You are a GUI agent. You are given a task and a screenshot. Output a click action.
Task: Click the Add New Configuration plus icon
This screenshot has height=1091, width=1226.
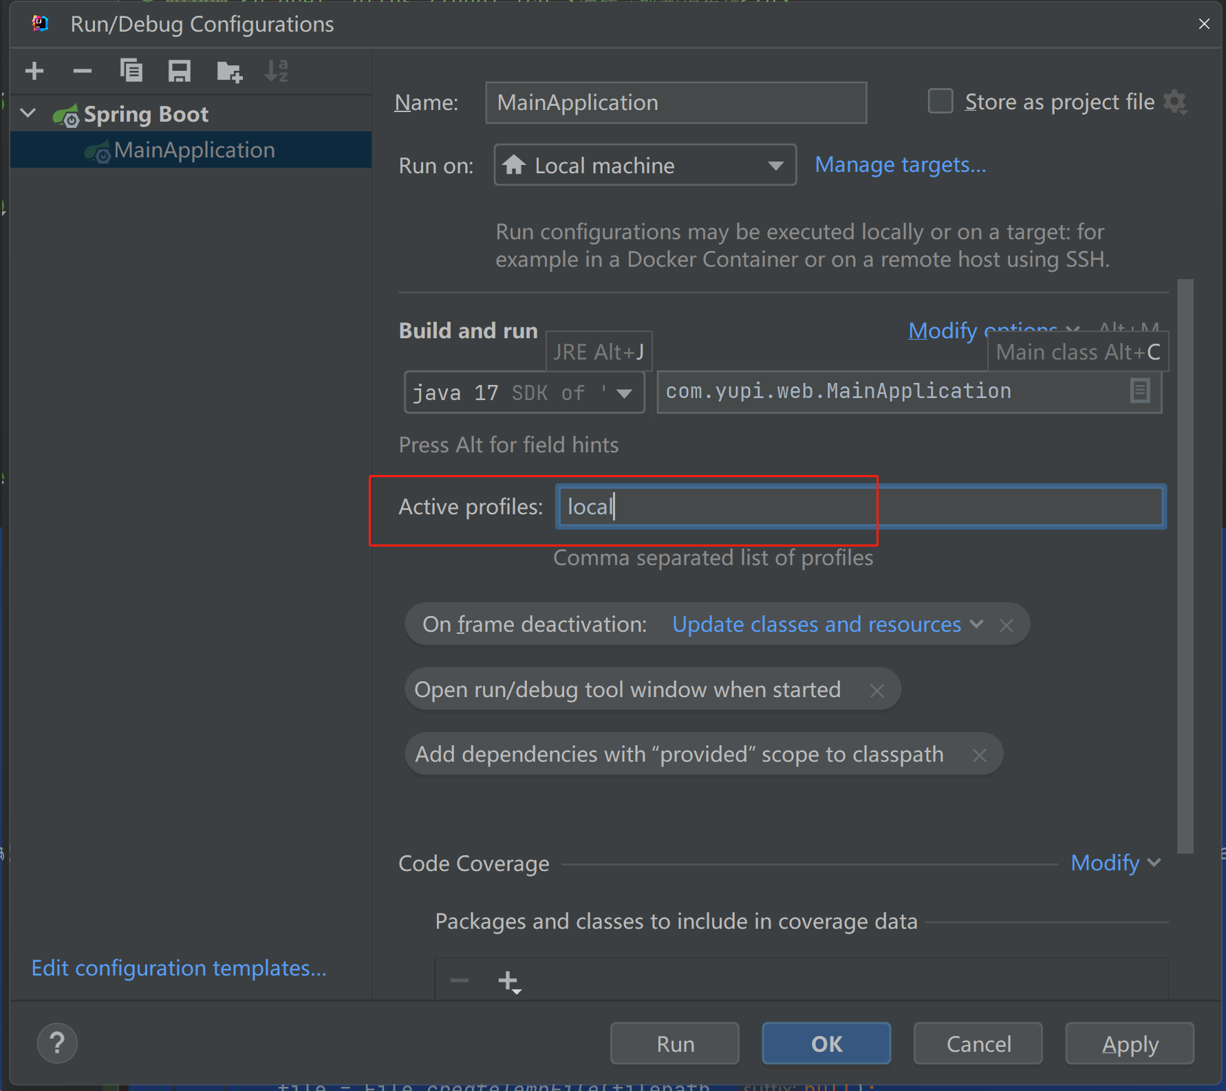(x=34, y=71)
